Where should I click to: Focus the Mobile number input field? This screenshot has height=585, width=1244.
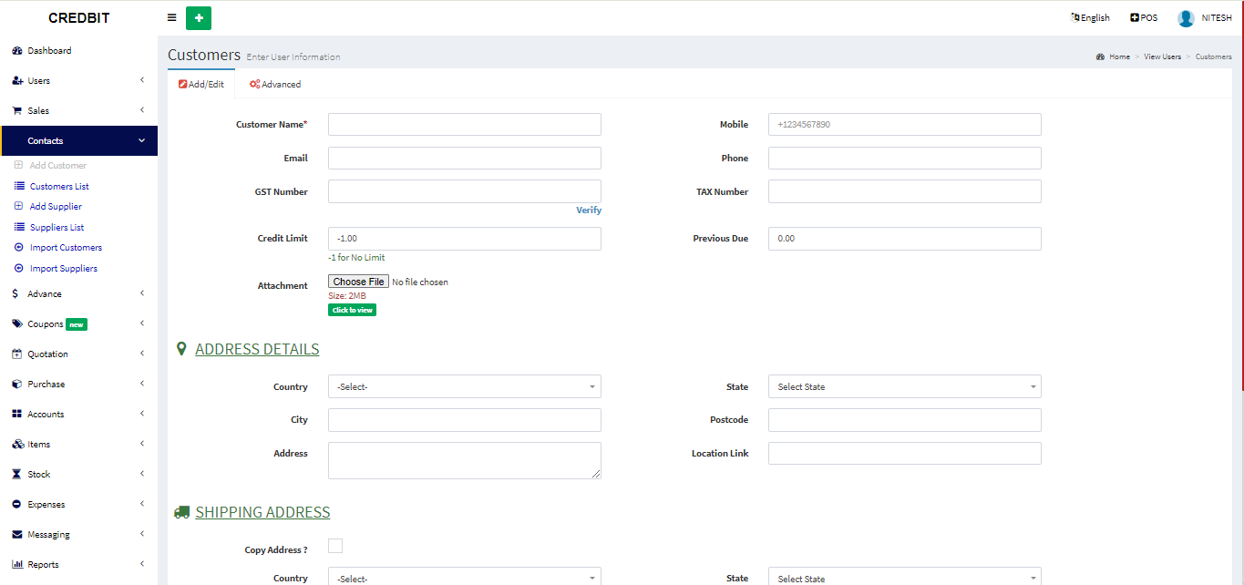pyautogui.click(x=905, y=124)
